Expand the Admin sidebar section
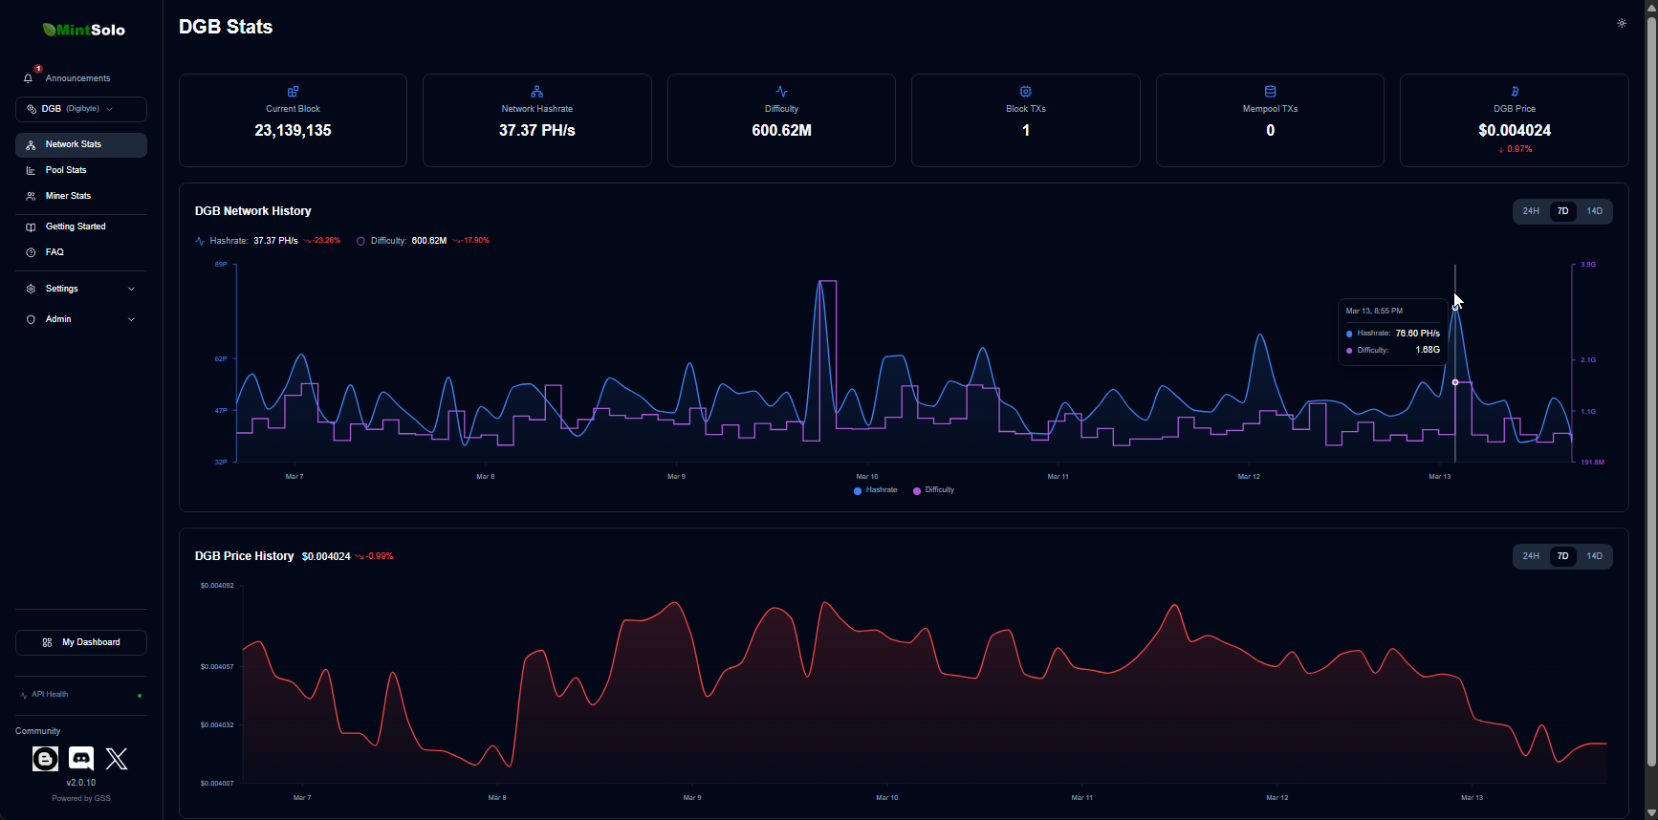1658x820 pixels. tap(81, 319)
